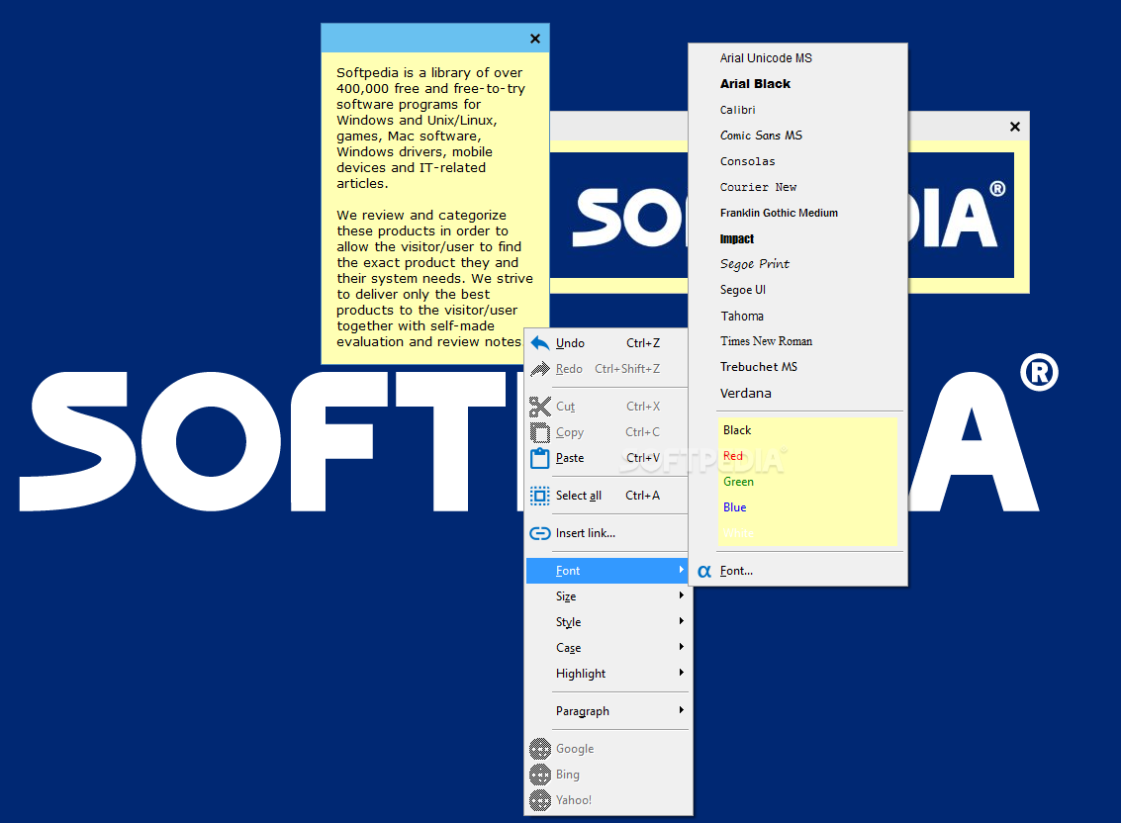Select Calibri font

797,110
